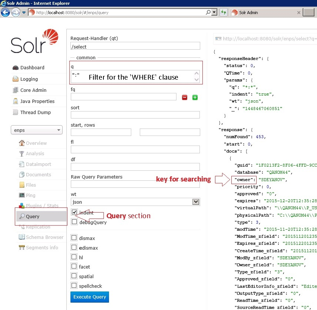Enable the dismax checkbox

(x=74, y=238)
